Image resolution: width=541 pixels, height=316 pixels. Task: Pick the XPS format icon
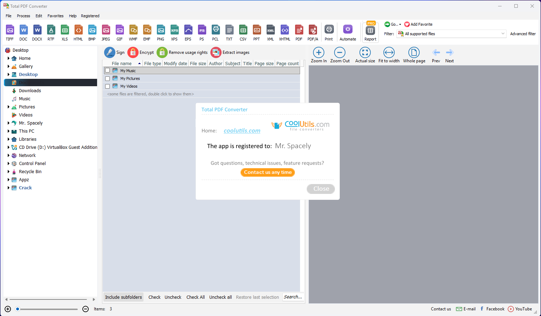[174, 33]
